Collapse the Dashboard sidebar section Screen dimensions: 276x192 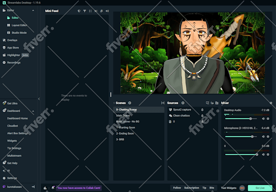33,111
